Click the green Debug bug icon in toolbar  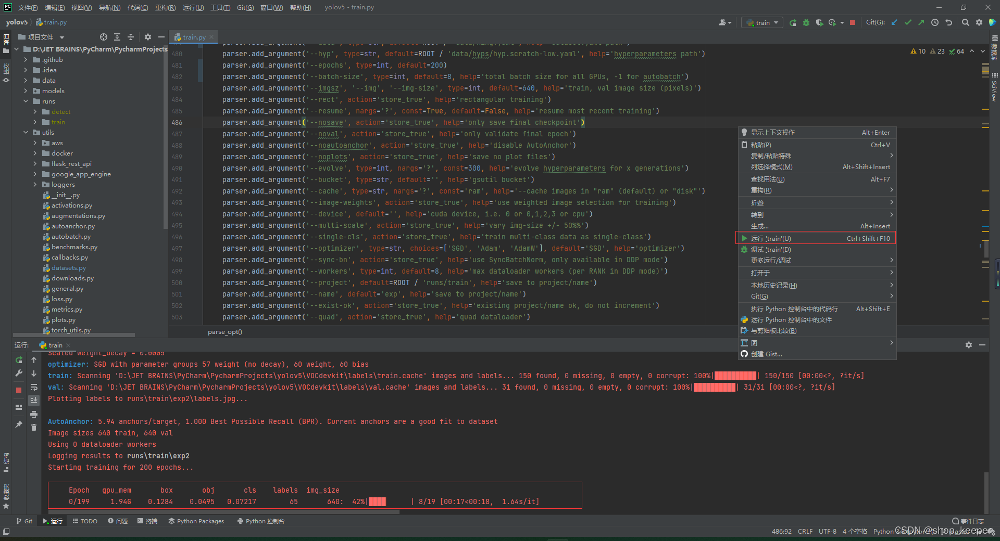coord(806,22)
